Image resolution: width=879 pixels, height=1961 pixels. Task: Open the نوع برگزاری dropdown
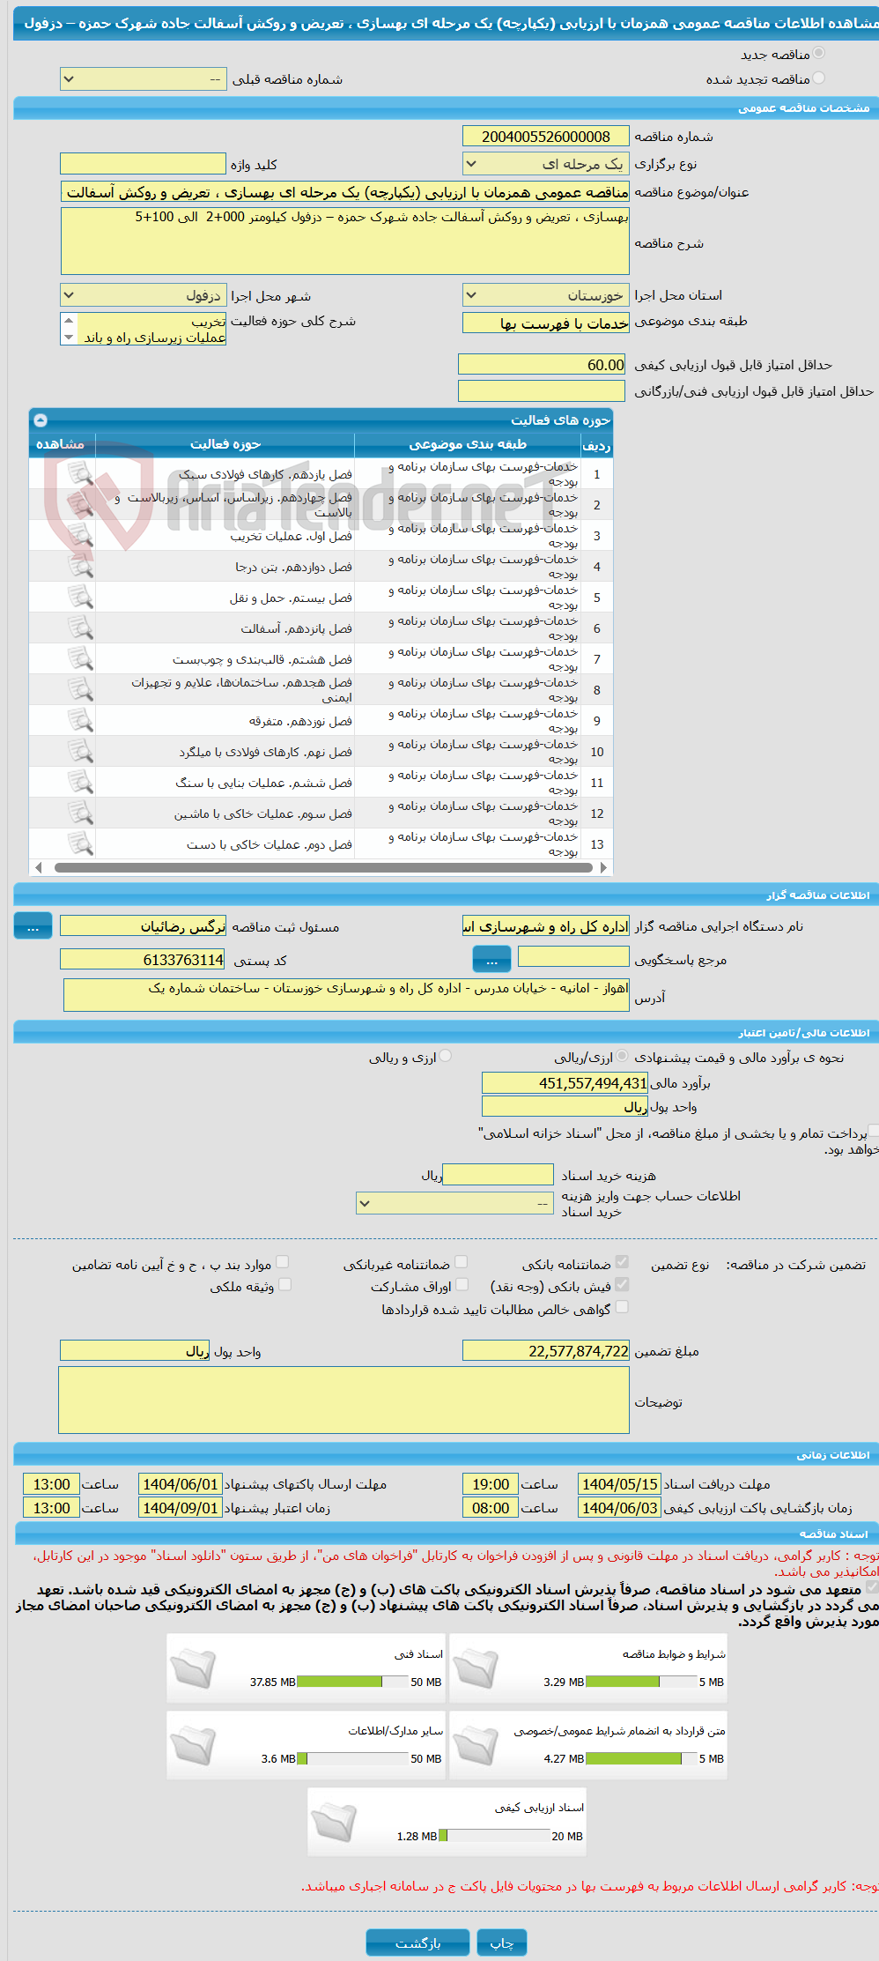(546, 164)
